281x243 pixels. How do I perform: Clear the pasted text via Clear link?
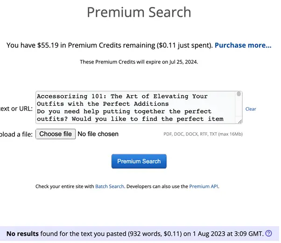[251, 109]
